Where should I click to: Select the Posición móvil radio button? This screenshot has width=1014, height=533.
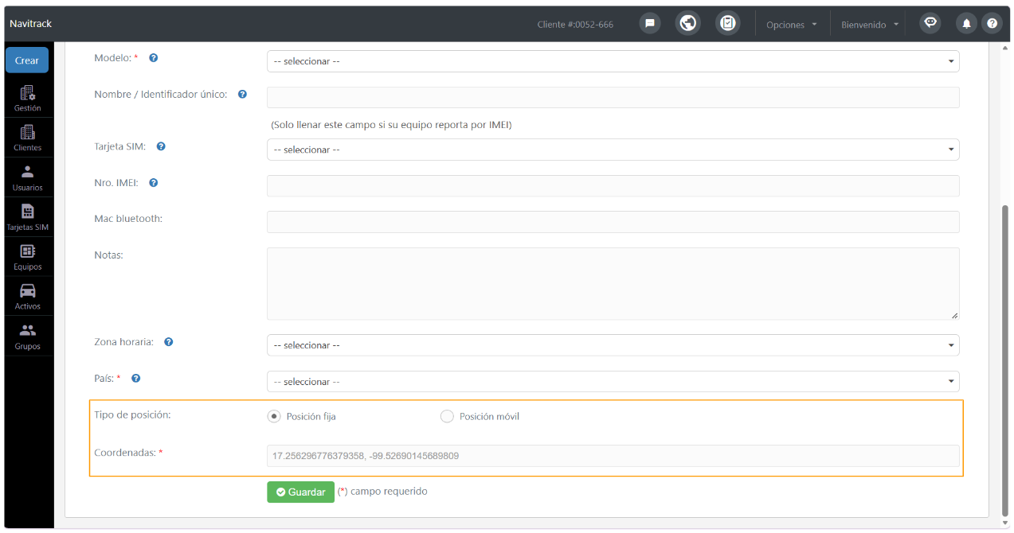(447, 416)
